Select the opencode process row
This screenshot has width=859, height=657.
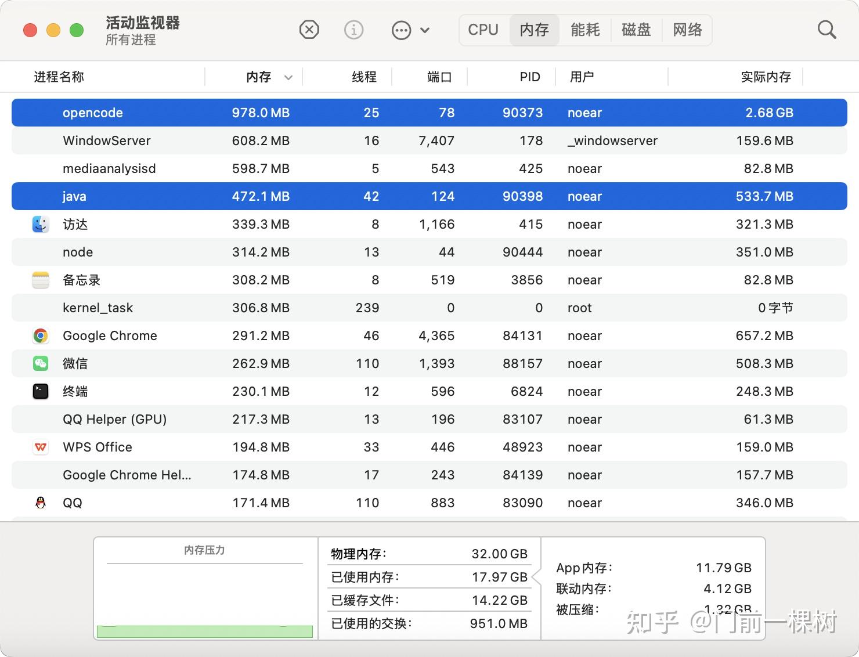pos(429,113)
